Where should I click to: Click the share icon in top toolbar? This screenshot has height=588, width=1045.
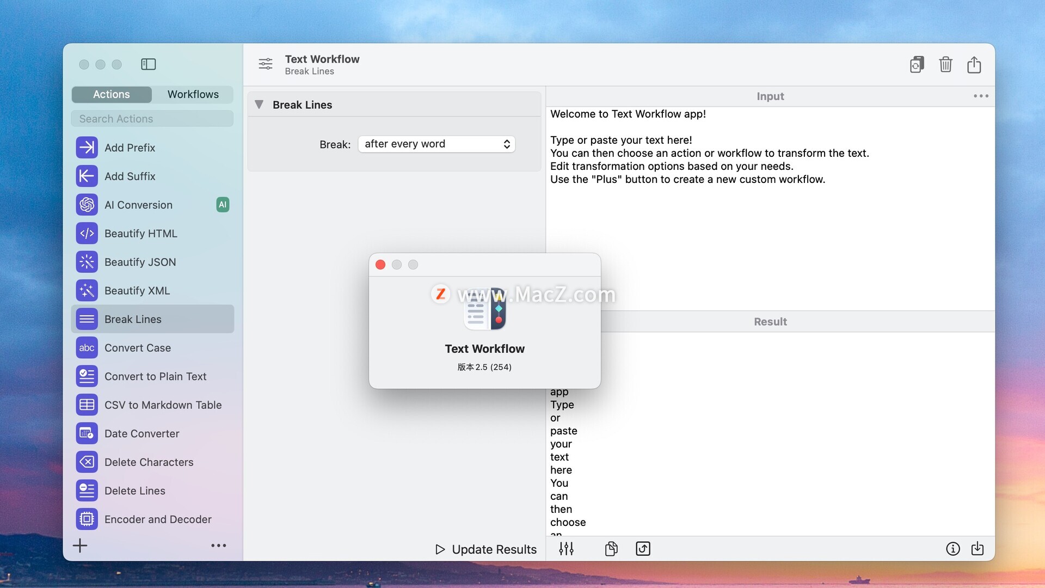[x=974, y=65]
